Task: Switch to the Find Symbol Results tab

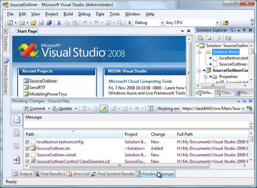Action: [112, 174]
